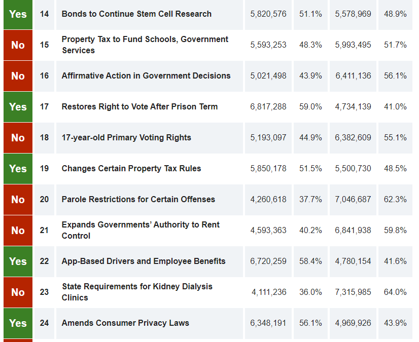This screenshot has width=419, height=342.
Task: Select Parole Restrictions for Certain Offenses
Action: tap(138, 200)
